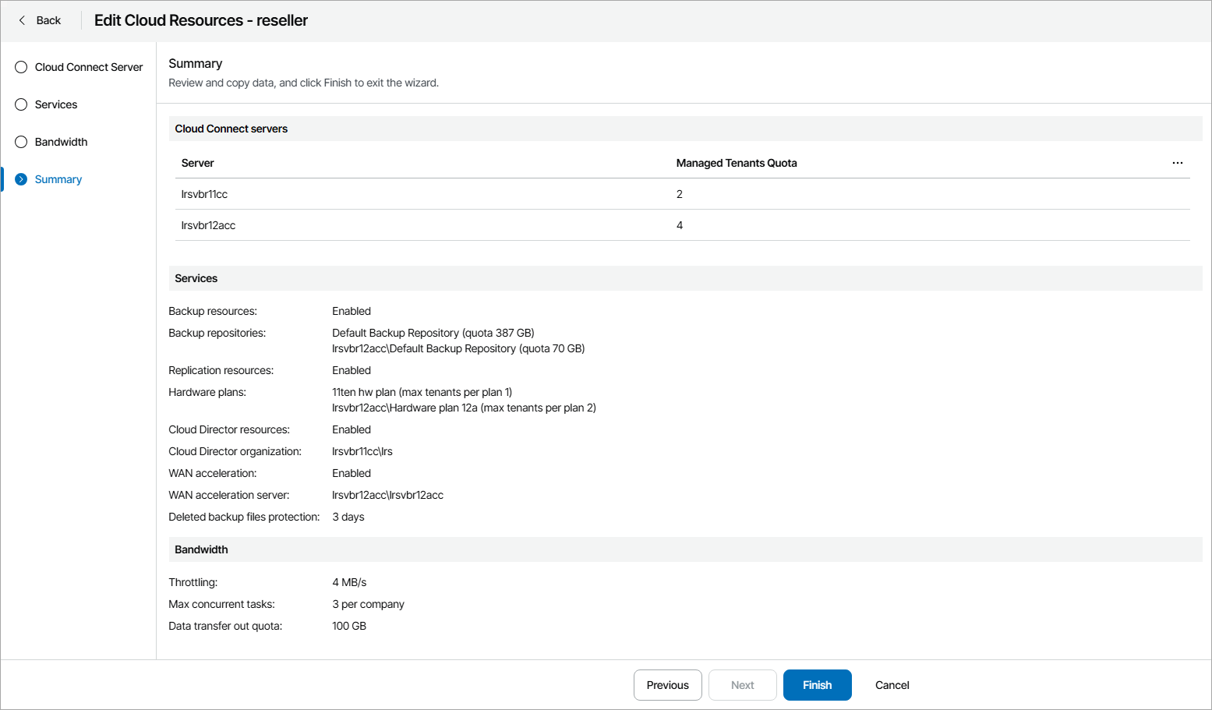This screenshot has height=710, width=1212.
Task: Click the Bandwidth section header in summary
Action: 201,549
